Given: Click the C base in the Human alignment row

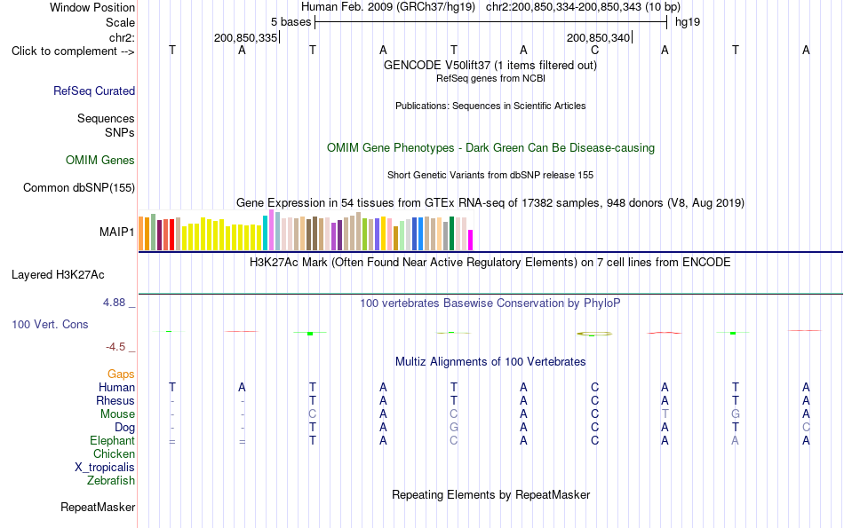Looking at the screenshot, I should coord(594,387).
